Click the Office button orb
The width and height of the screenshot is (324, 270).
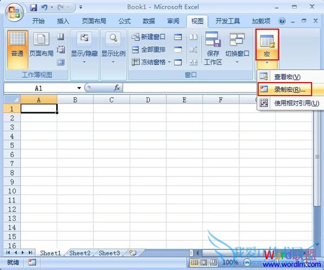(x=14, y=12)
